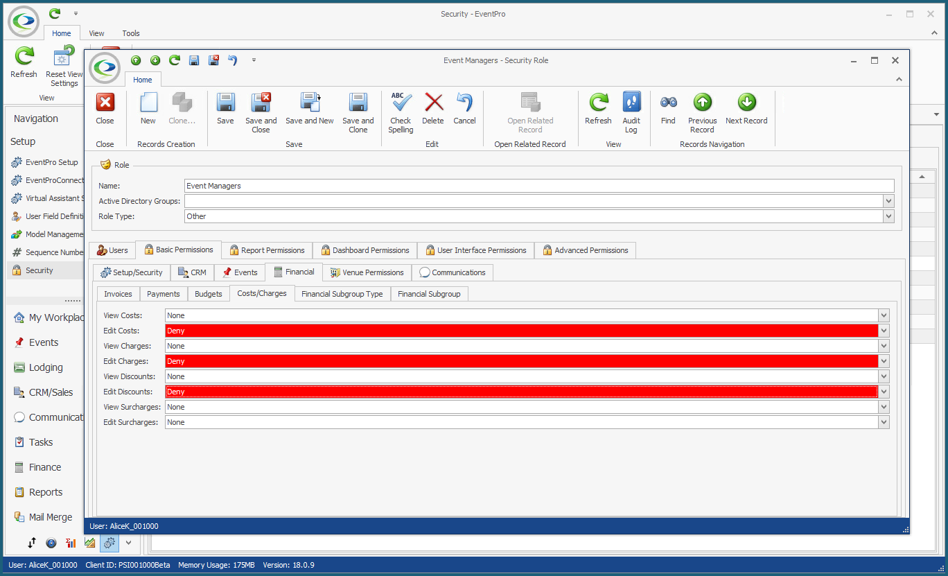Select the Venue Permissions sub-tab
Image resolution: width=948 pixels, height=576 pixels.
(367, 272)
